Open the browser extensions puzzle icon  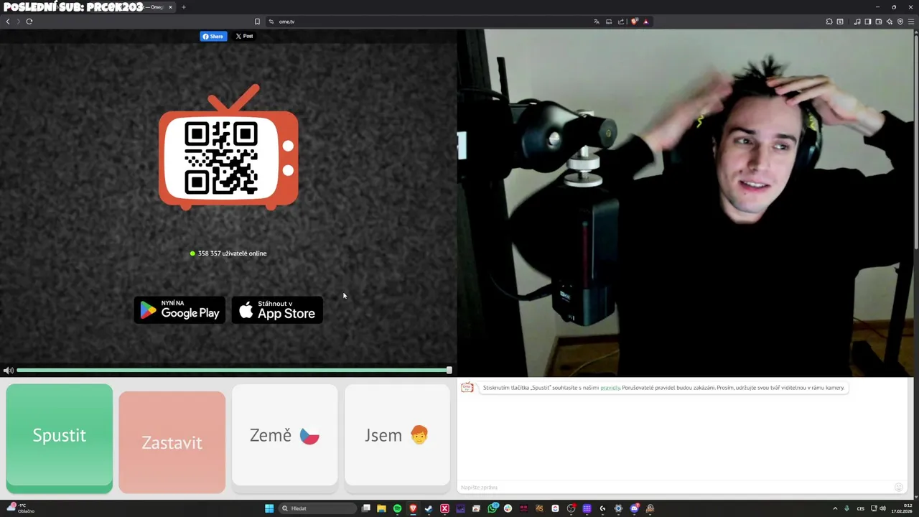click(829, 22)
